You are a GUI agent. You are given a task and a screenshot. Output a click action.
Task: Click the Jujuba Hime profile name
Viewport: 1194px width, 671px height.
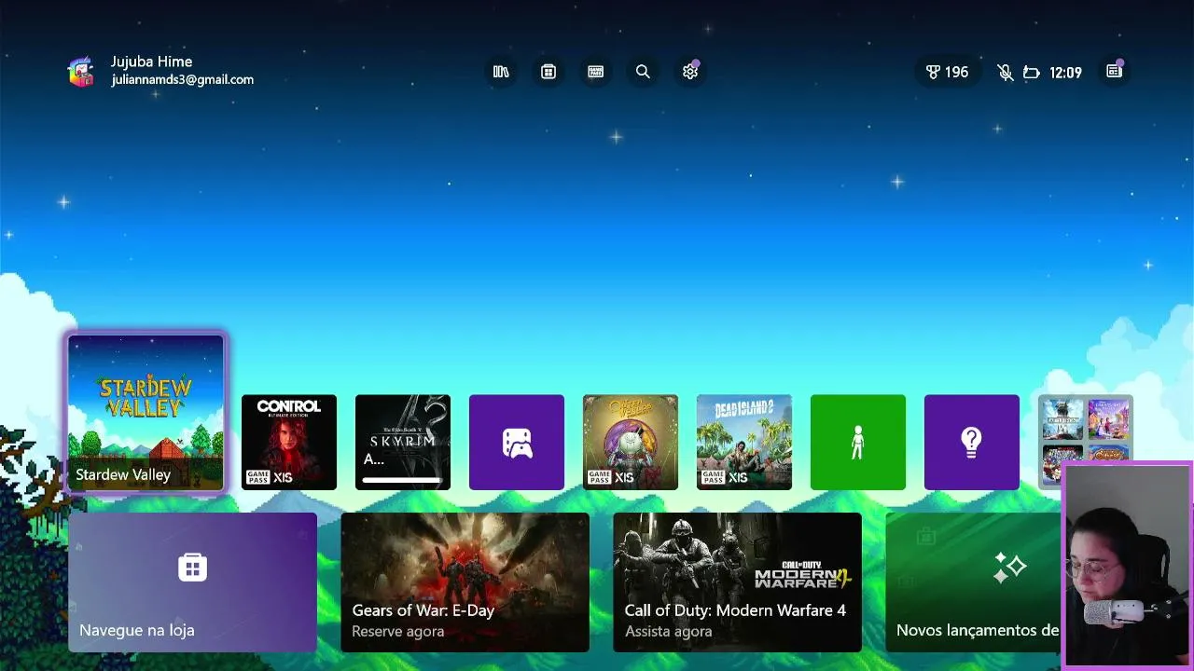pos(152,62)
